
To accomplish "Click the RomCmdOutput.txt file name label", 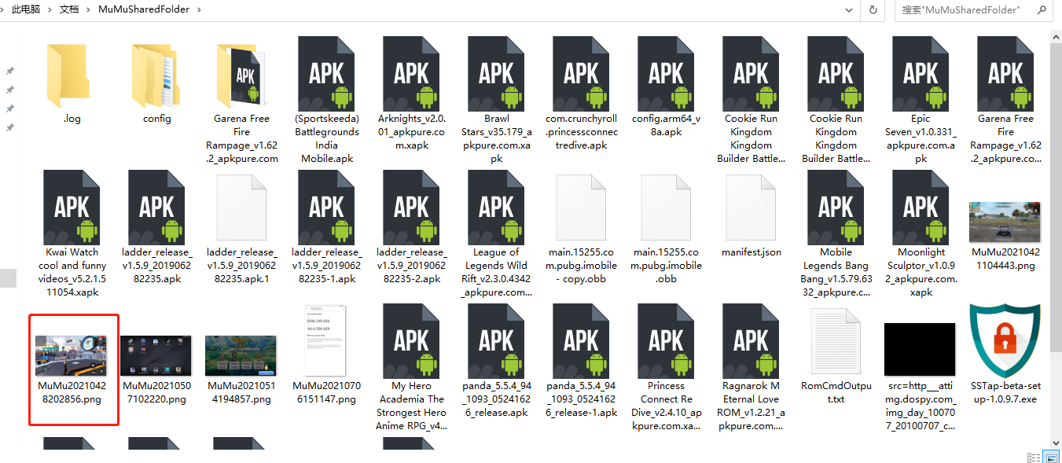I will point(836,392).
